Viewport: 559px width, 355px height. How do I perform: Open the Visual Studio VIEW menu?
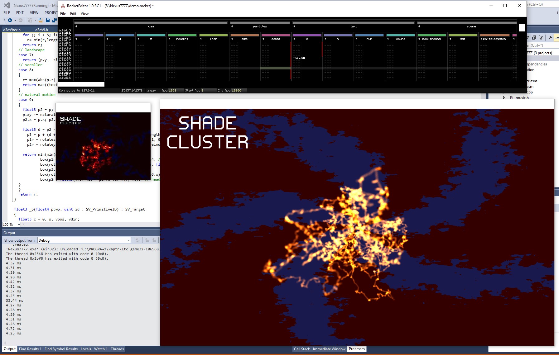[34, 13]
